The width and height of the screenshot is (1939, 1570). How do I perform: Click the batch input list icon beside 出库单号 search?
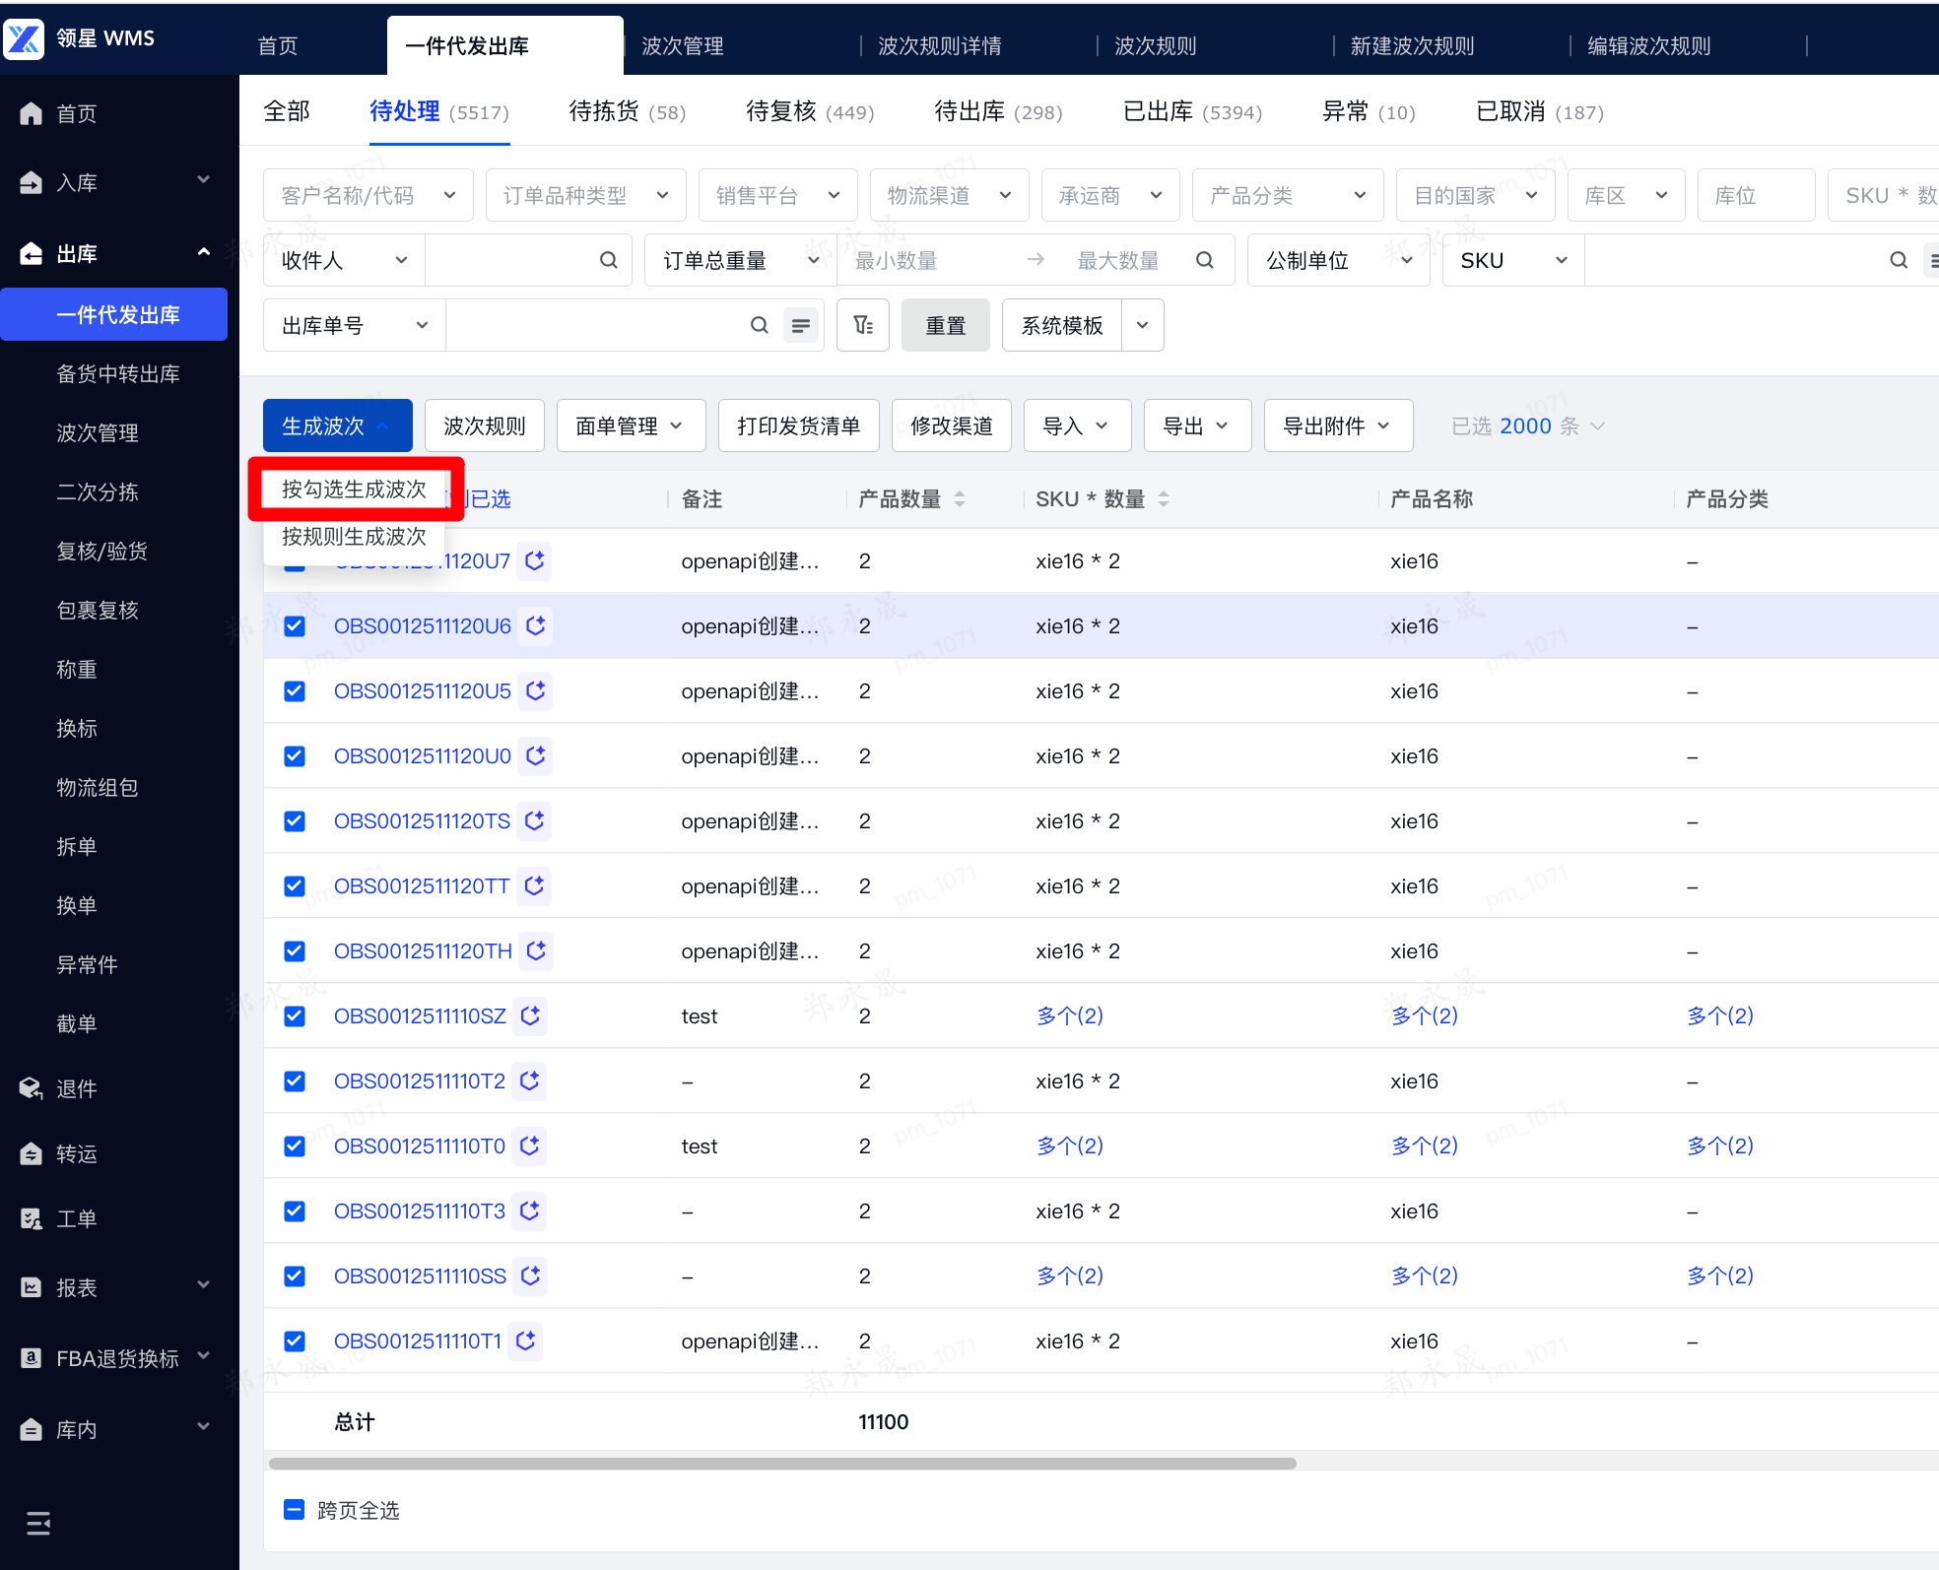coord(800,325)
